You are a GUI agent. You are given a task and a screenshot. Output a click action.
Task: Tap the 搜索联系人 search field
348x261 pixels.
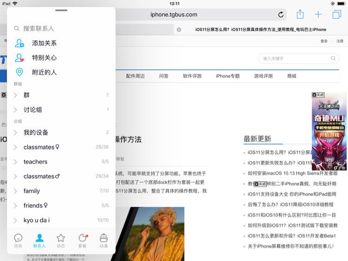(x=61, y=28)
